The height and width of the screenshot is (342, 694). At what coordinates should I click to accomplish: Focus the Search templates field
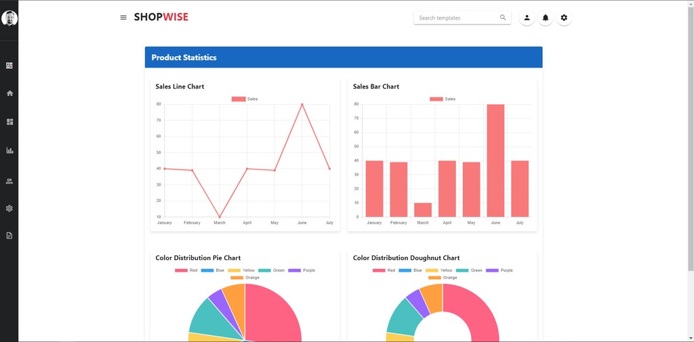pyautogui.click(x=462, y=18)
